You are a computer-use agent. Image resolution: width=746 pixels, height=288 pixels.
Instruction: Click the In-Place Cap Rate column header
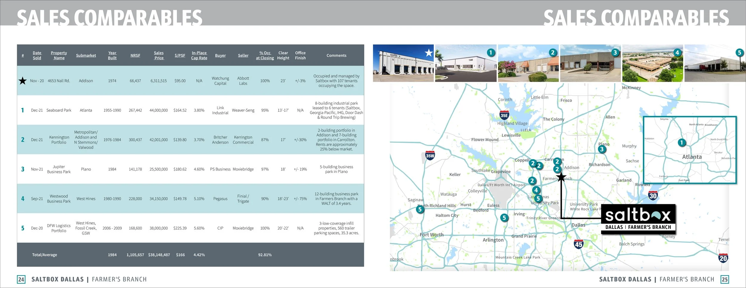199,55
